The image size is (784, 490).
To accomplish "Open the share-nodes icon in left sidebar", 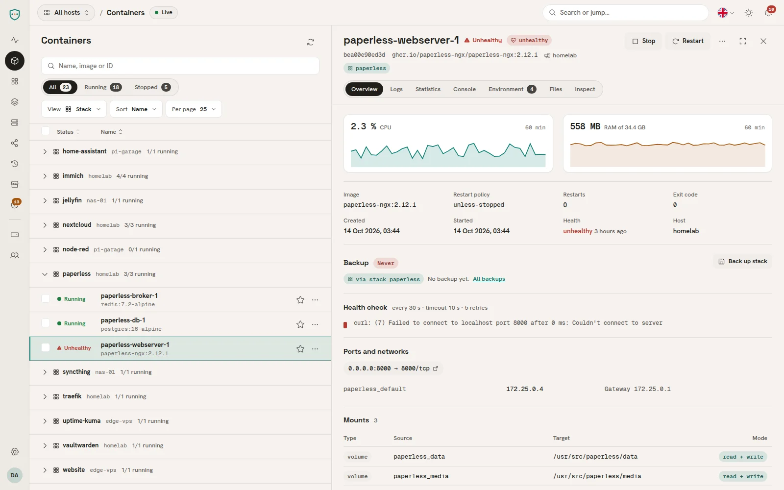I will point(15,143).
